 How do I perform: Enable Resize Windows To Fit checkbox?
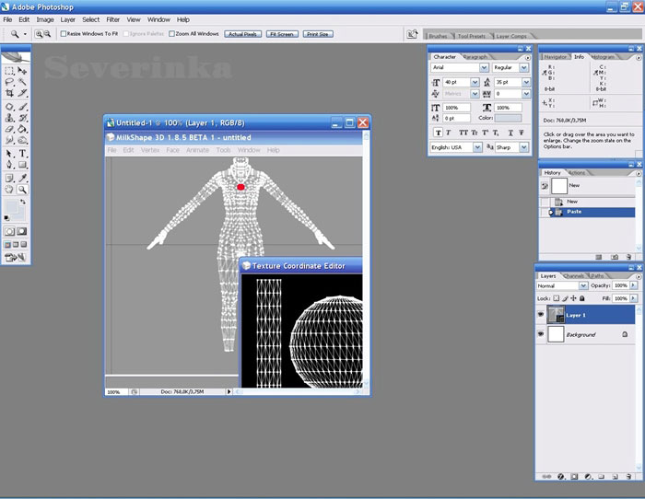(x=64, y=34)
